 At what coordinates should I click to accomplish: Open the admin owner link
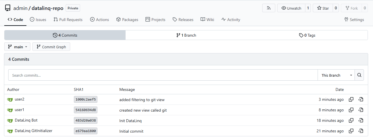tap(20, 8)
